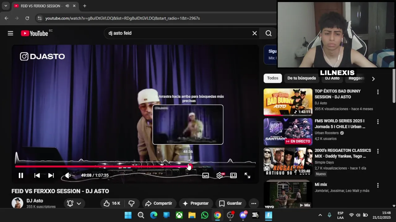Go to YouTube home via logo
This screenshot has height=222, width=396.
34,33
